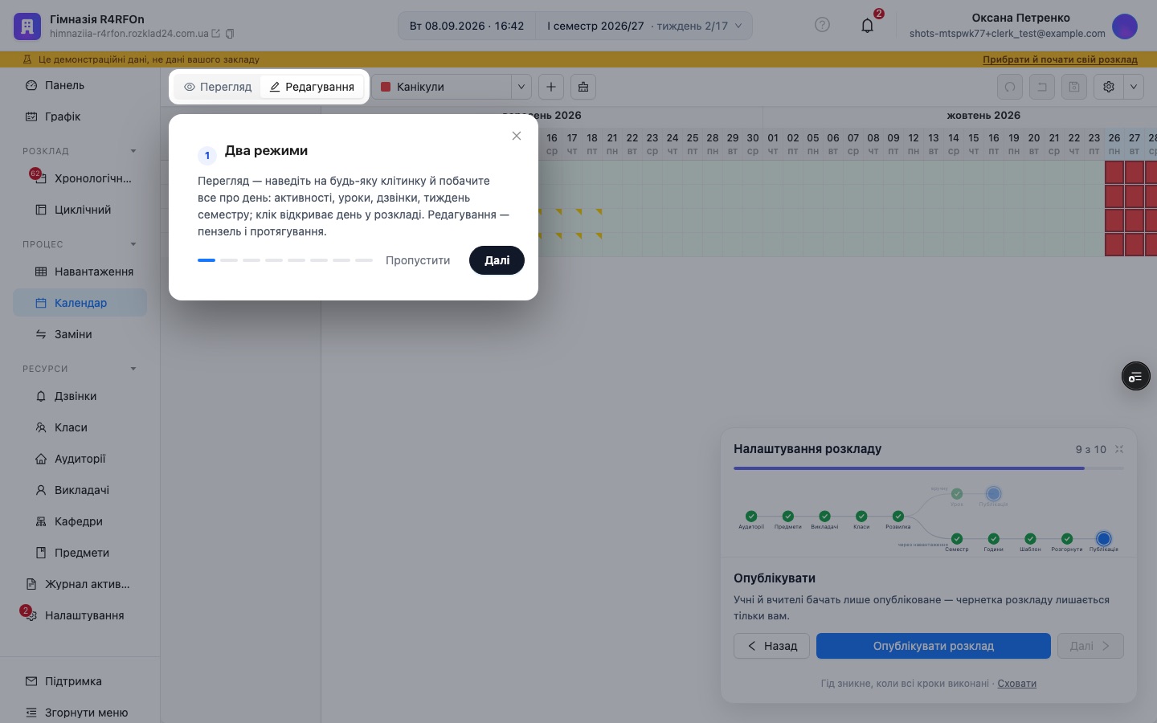Click Згорнути меню at sidebar bottom
Image resolution: width=1157 pixels, height=723 pixels.
[80, 713]
